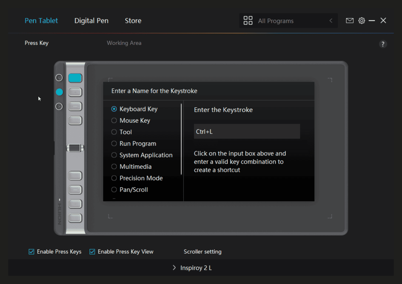Viewport: 402px width, 284px height.
Task: Open the mail feedback icon
Action: 350,21
